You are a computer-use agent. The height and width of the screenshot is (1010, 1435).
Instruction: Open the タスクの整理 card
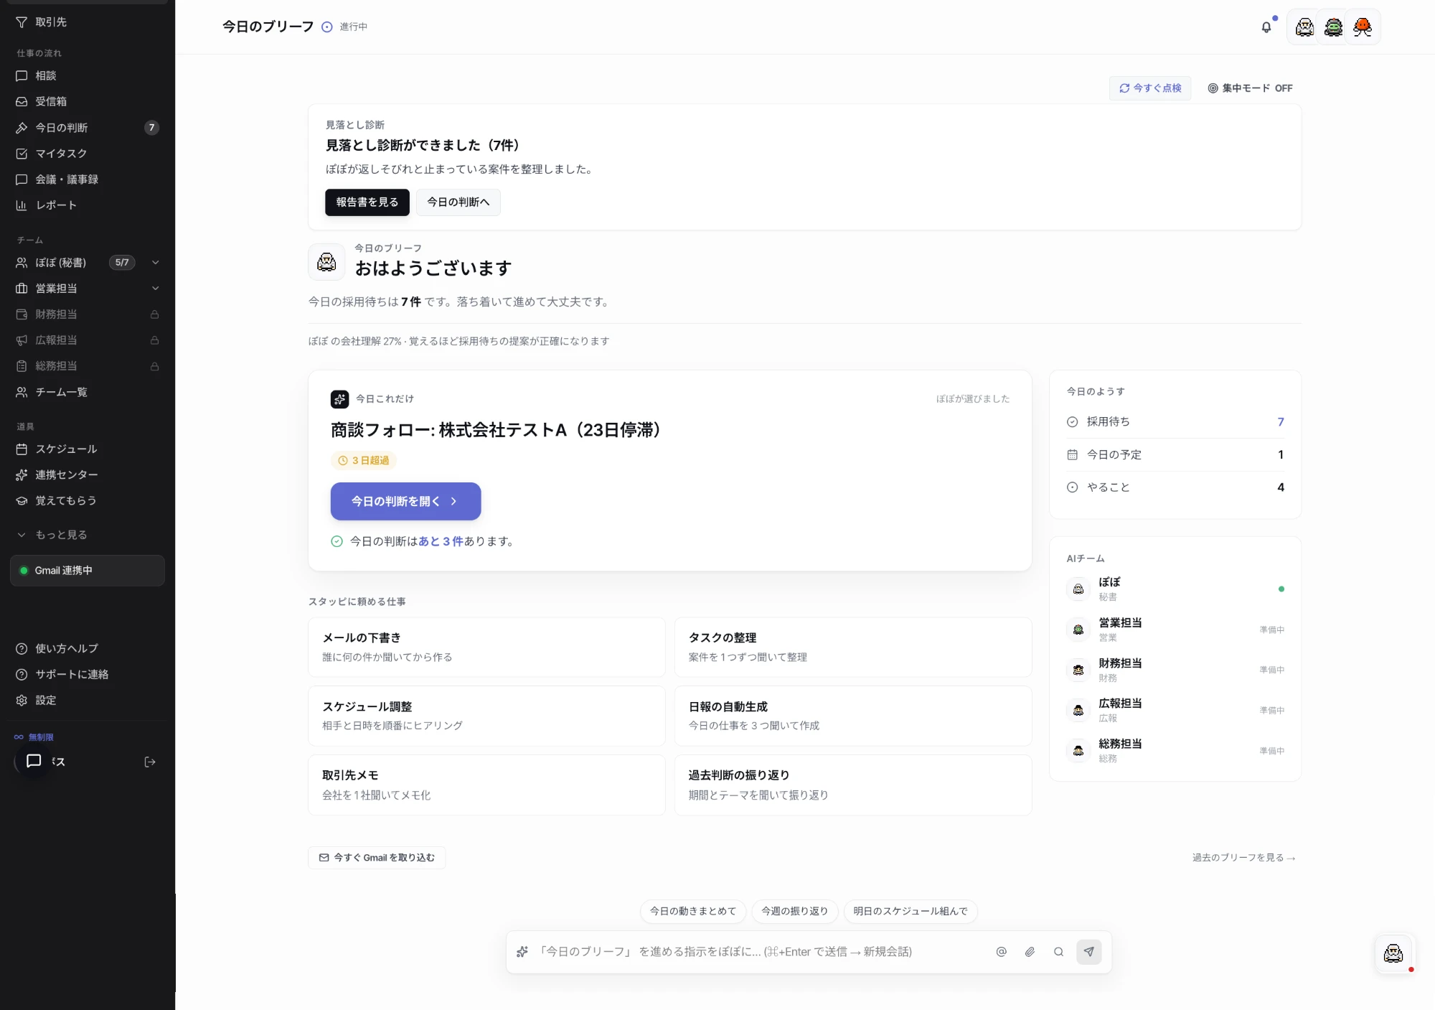(853, 647)
